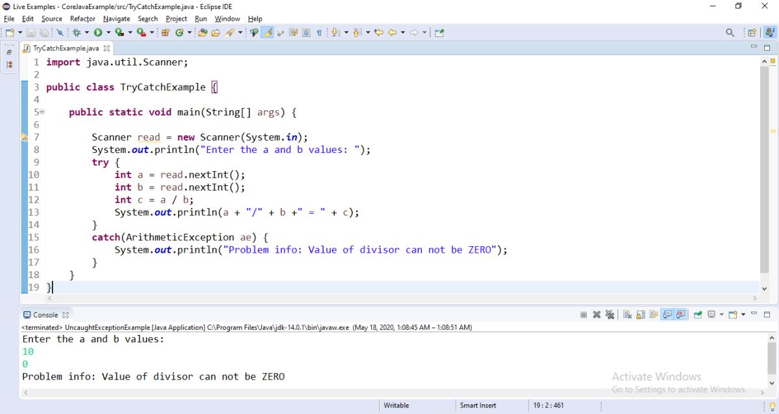Image resolution: width=779 pixels, height=414 pixels.
Task: Open the Open Console dropdown in Console view
Action: [x=743, y=314]
